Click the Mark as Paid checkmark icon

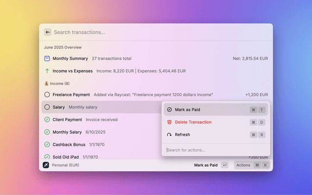point(169,110)
